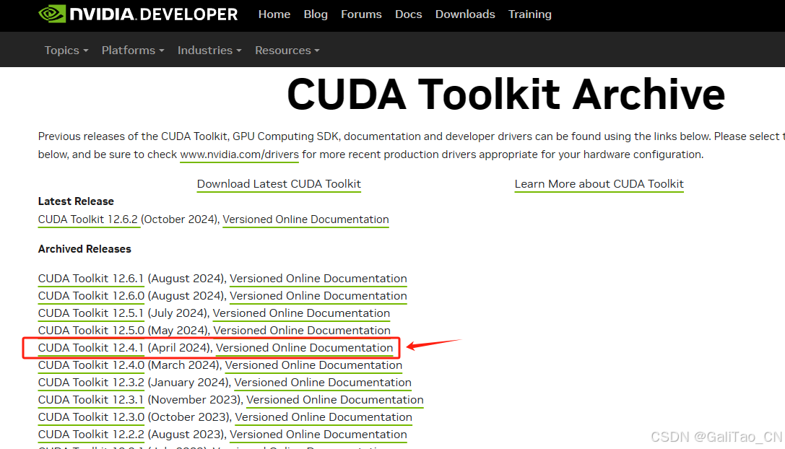Viewport: 785px width, 449px height.
Task: Click the NVIDIA Developer logo
Action: coord(138,14)
